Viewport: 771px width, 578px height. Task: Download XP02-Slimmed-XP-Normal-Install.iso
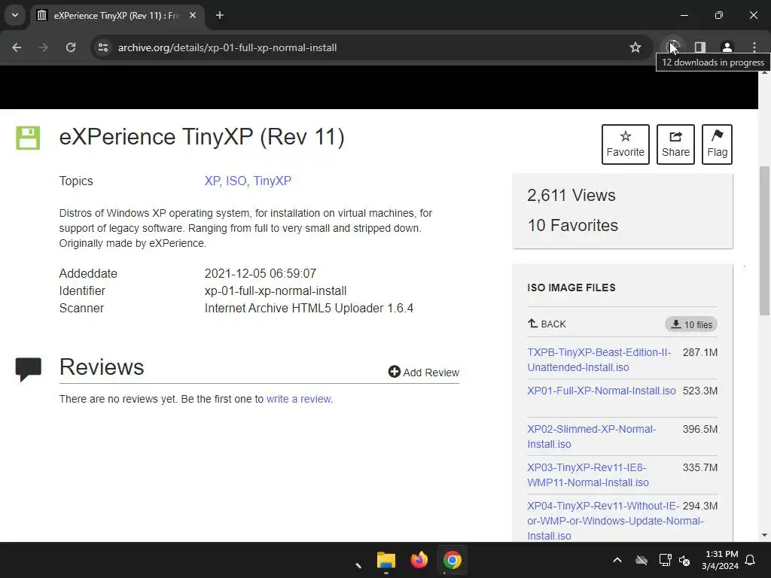(592, 437)
